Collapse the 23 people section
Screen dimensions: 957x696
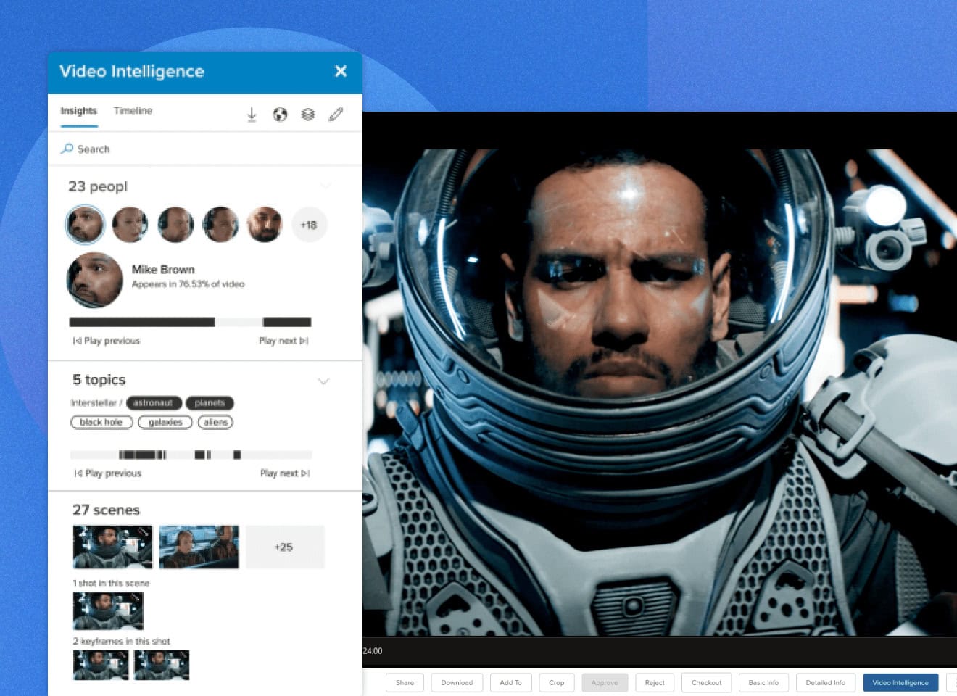pos(326,186)
